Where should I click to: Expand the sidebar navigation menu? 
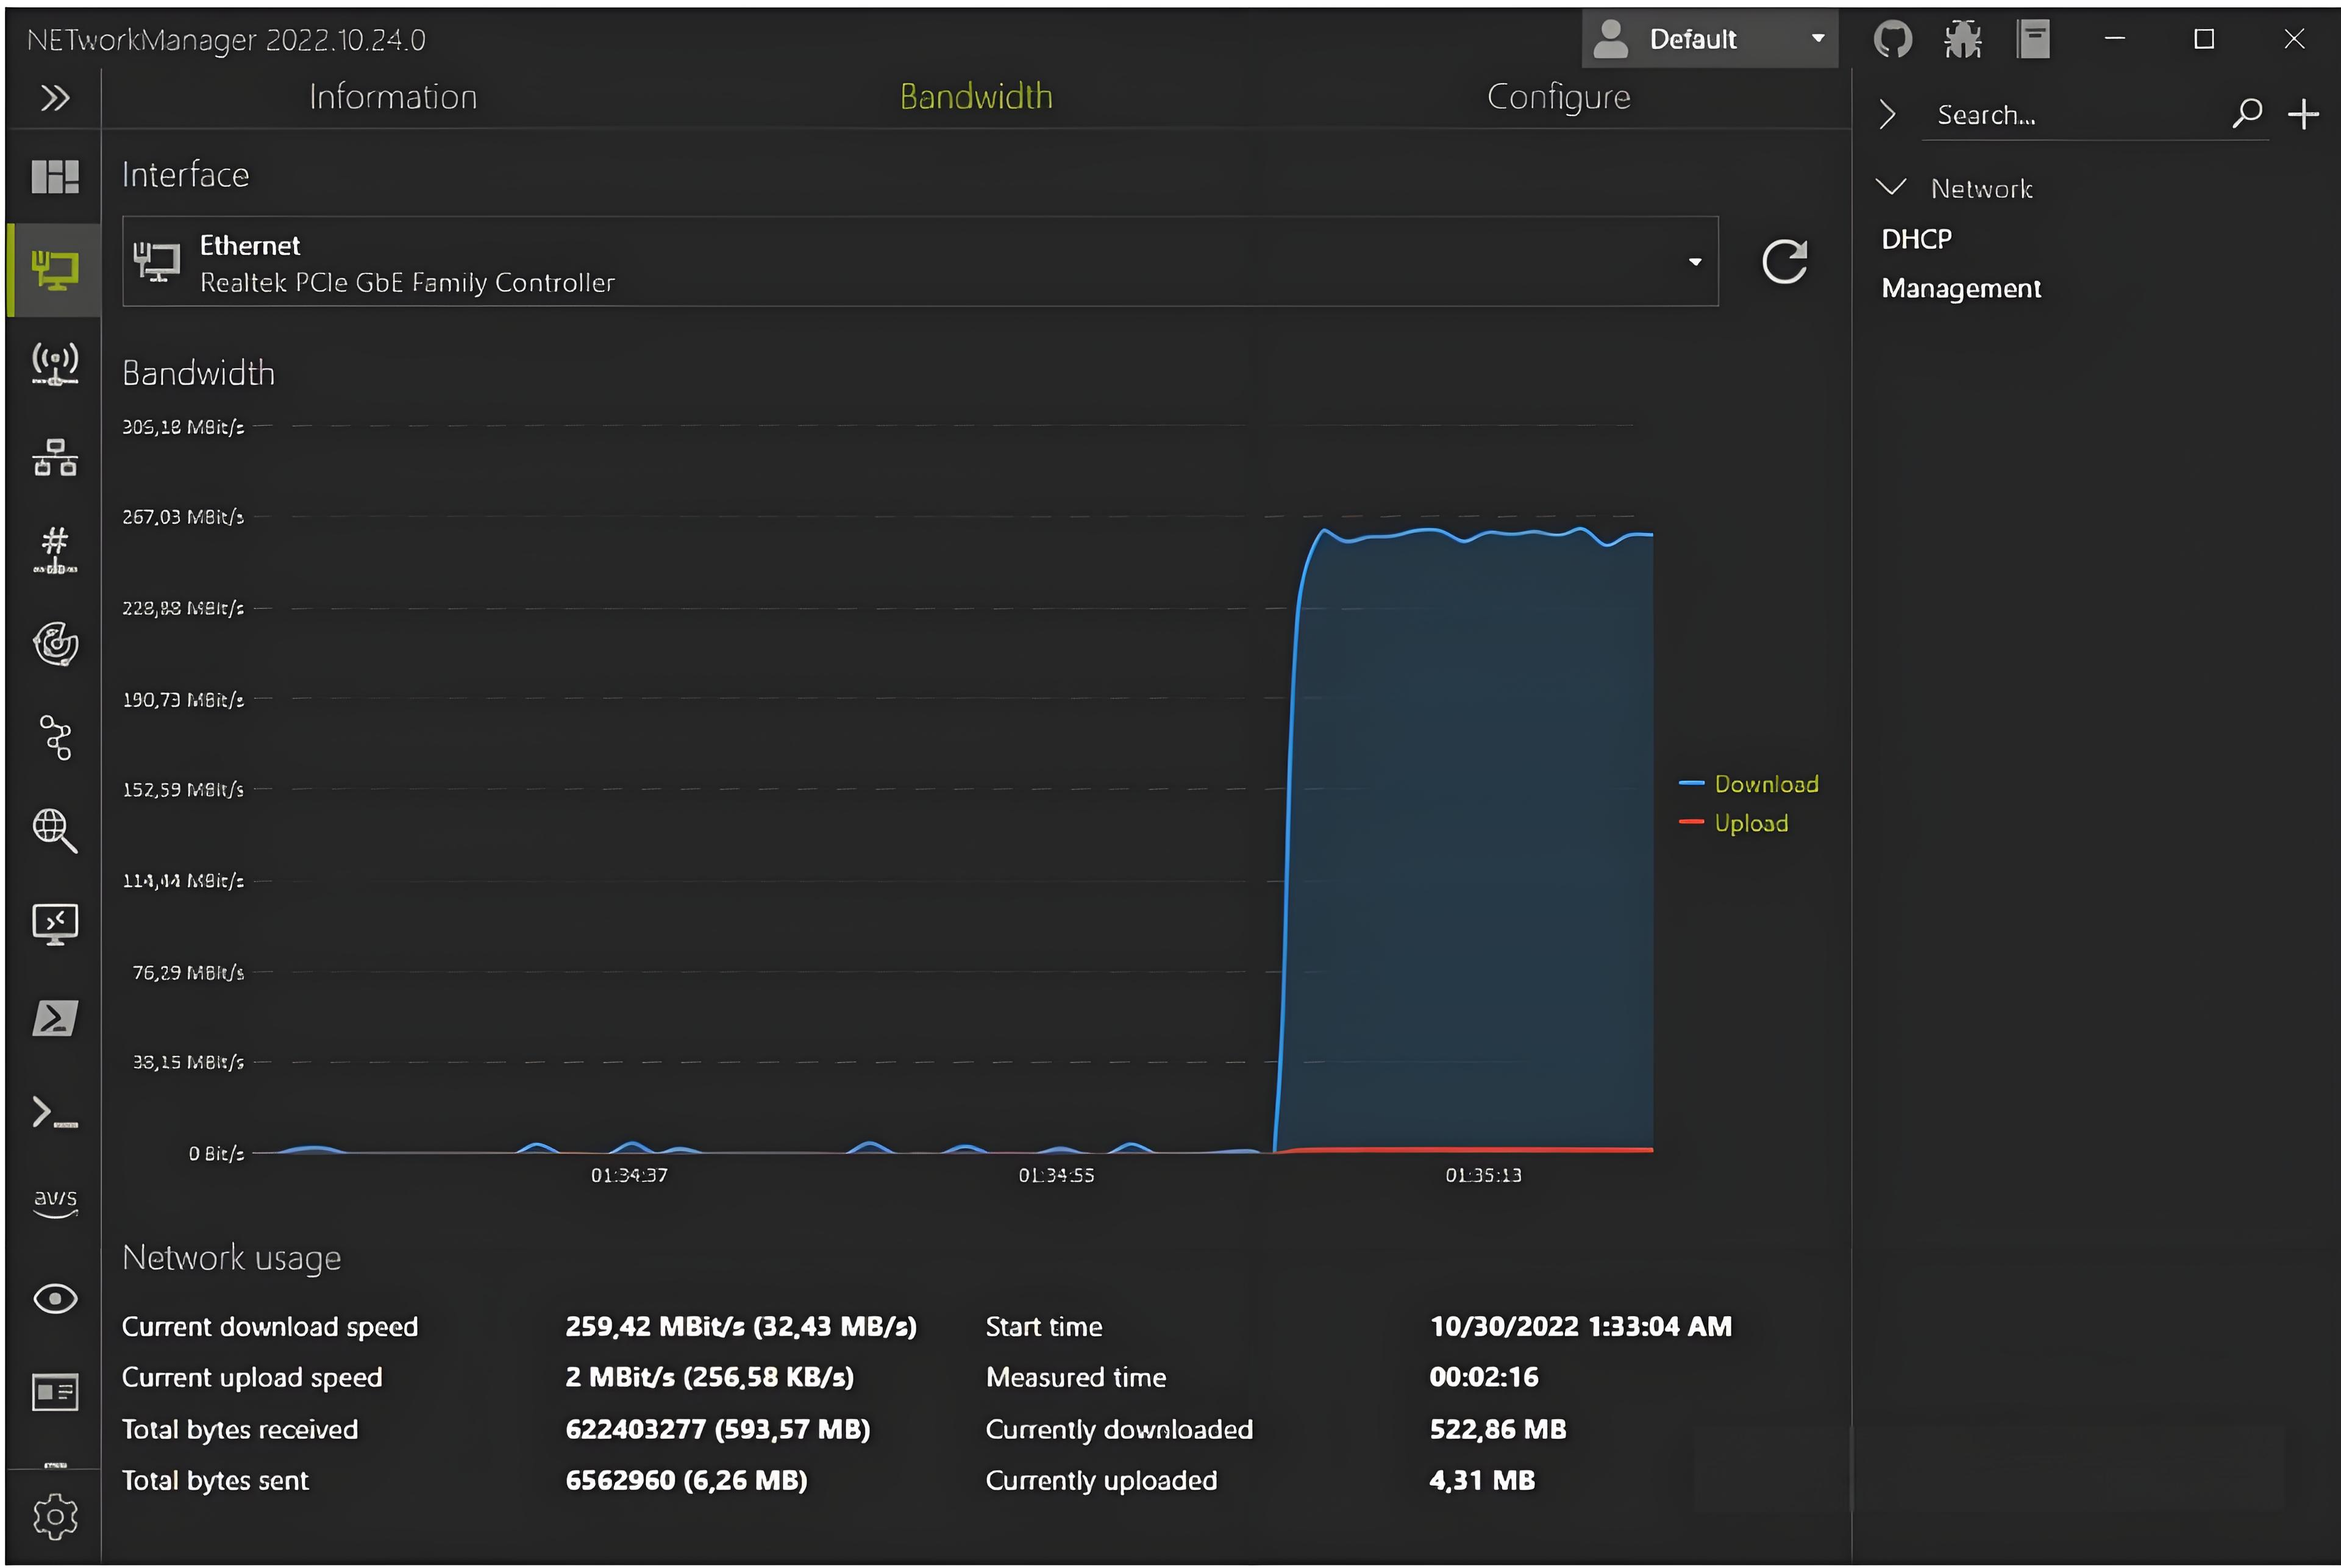pos(55,98)
